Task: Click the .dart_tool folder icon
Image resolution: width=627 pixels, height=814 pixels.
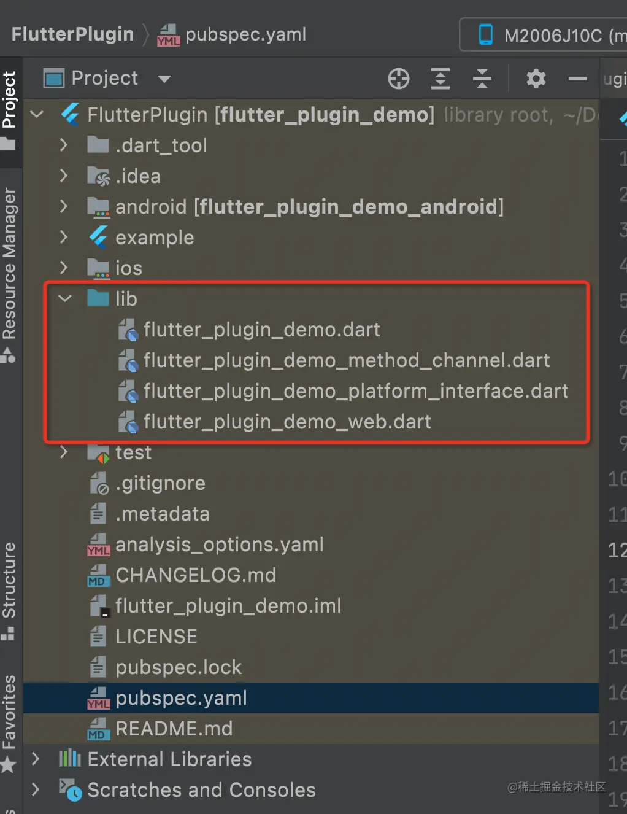Action: click(98, 145)
